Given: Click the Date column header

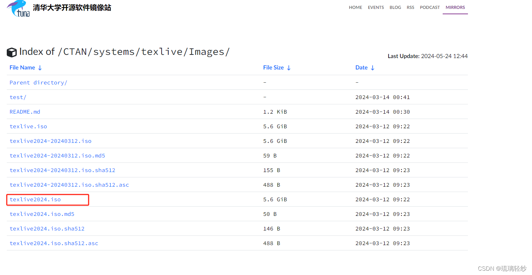Looking at the screenshot, I should point(362,68).
